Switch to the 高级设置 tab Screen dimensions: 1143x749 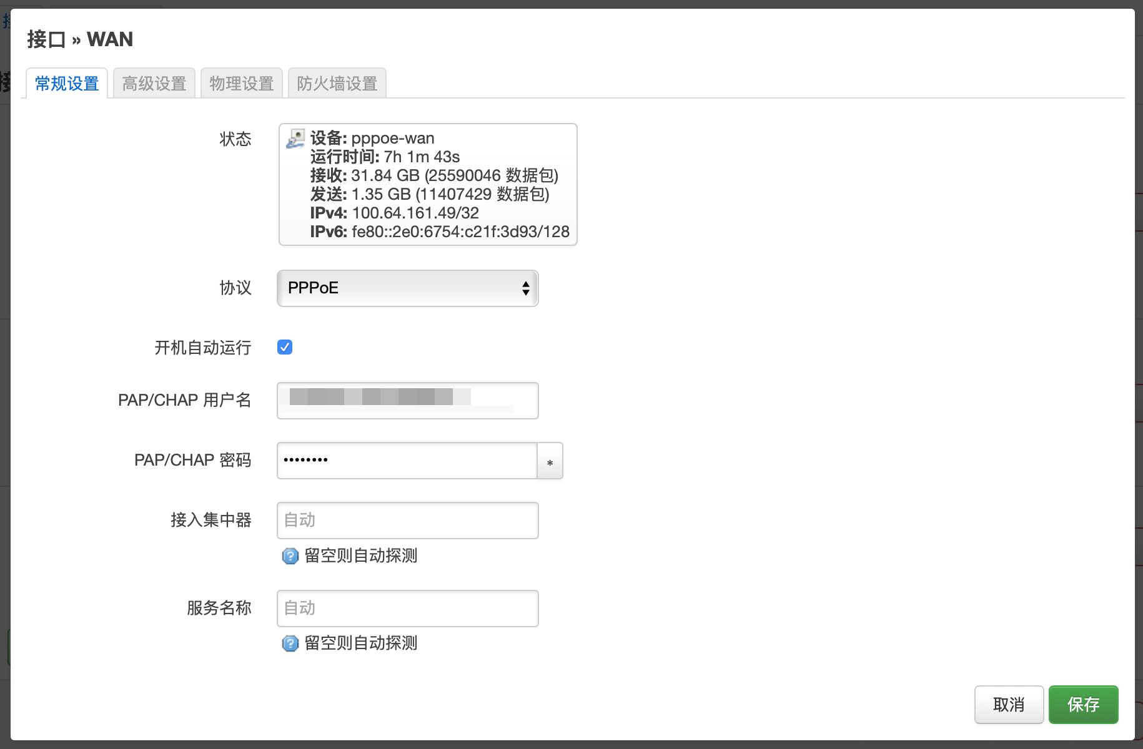pos(154,84)
